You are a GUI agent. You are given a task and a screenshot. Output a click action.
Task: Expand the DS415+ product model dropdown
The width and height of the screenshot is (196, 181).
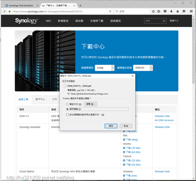pos(143,68)
